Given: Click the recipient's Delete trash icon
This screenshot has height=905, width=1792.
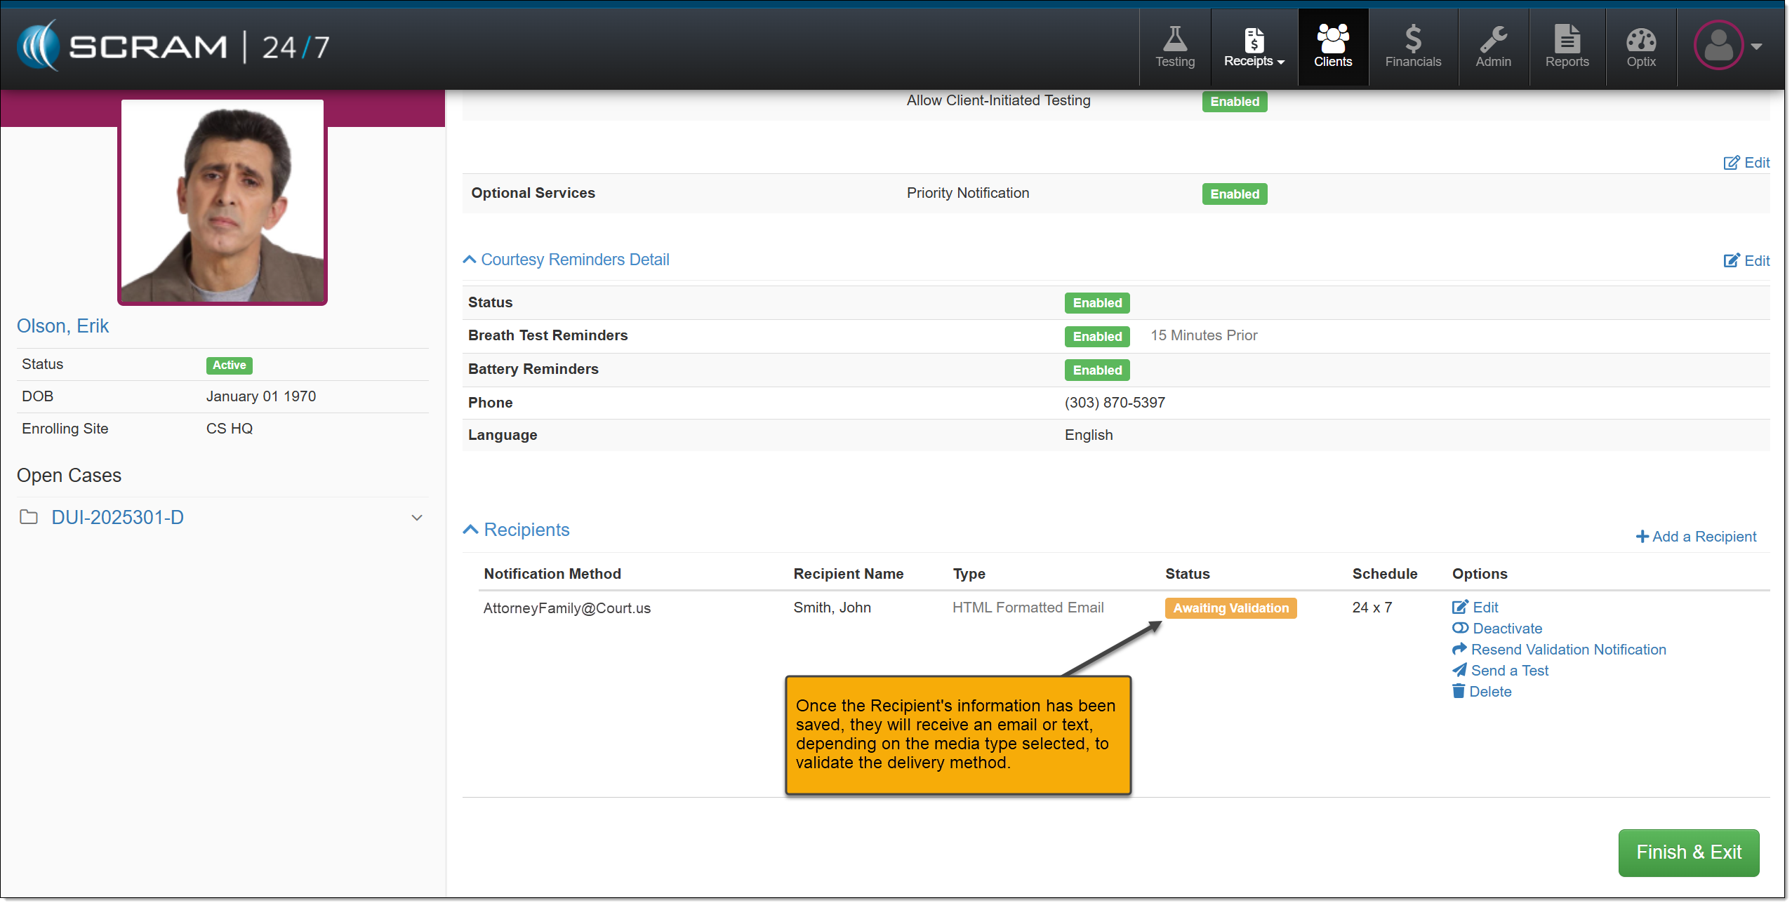Looking at the screenshot, I should [1458, 692].
